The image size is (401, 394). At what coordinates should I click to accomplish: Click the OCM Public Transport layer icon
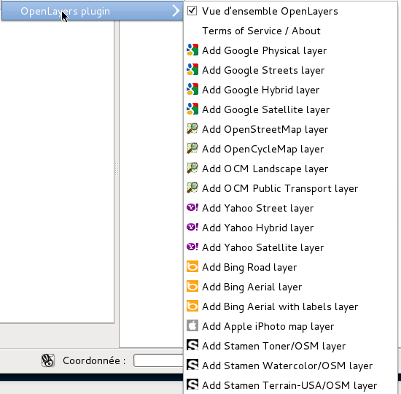pyautogui.click(x=192, y=188)
